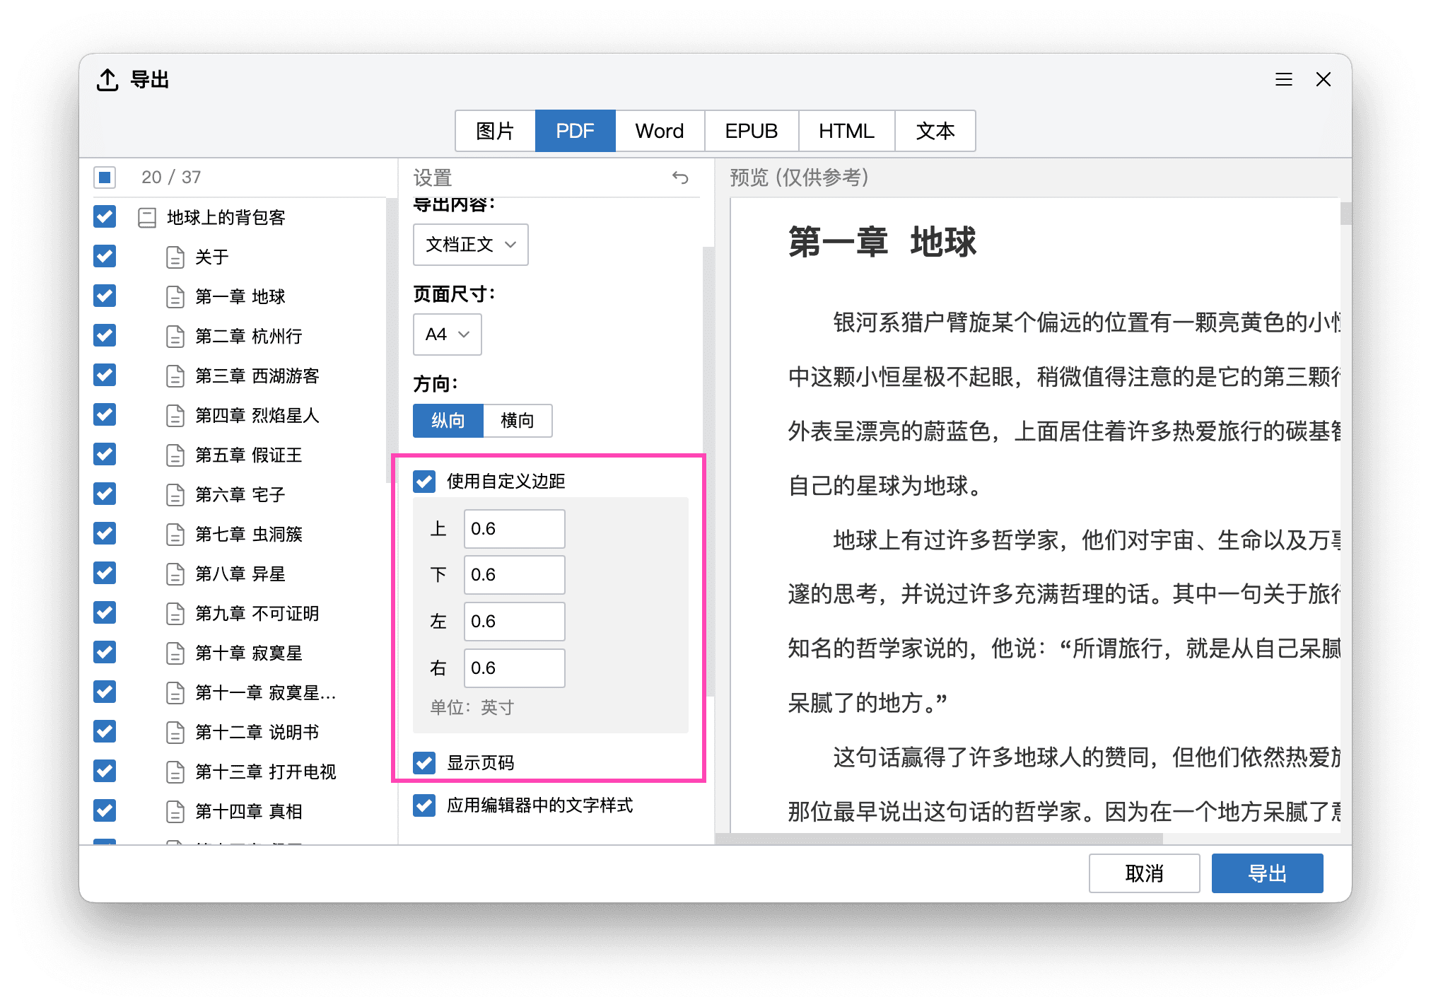Image resolution: width=1431 pixels, height=1007 pixels.
Task: Click the 取消 button
Action: pos(1144,873)
